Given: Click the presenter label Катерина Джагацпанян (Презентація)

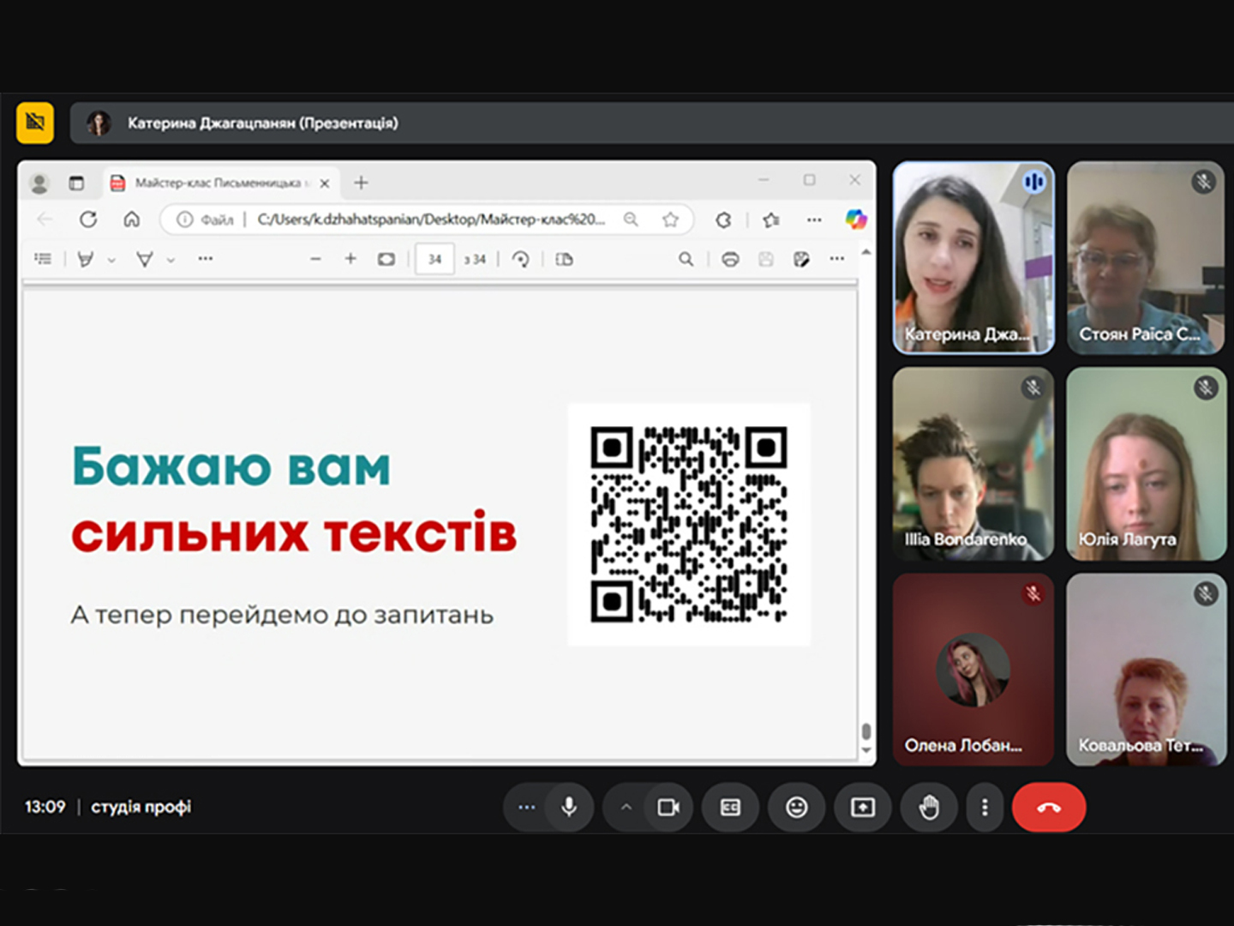Looking at the screenshot, I should click(263, 123).
